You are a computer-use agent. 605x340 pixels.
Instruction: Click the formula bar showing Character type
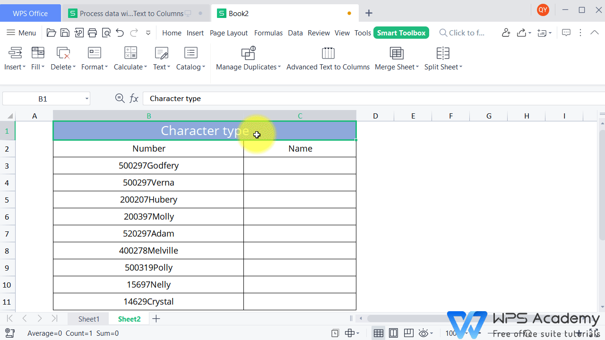coord(373,98)
